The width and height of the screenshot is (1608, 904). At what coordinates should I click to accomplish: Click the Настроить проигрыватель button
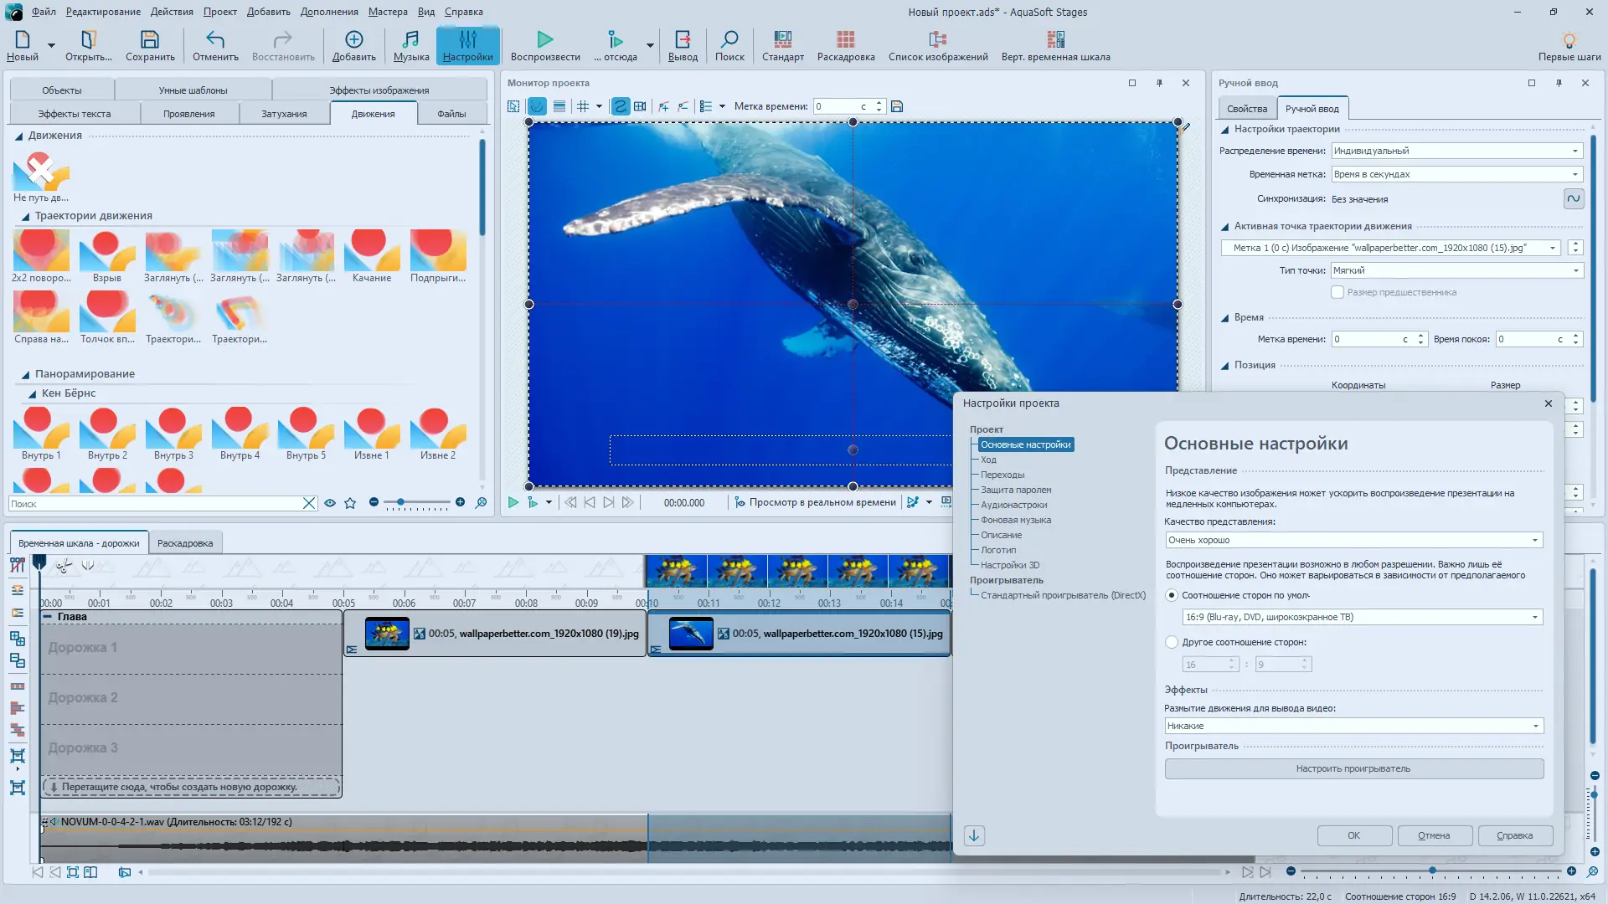pos(1353,768)
